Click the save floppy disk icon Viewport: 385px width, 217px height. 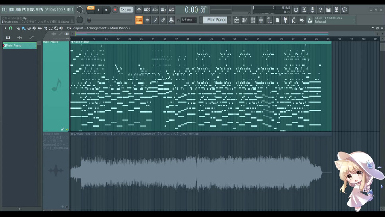tap(328, 10)
